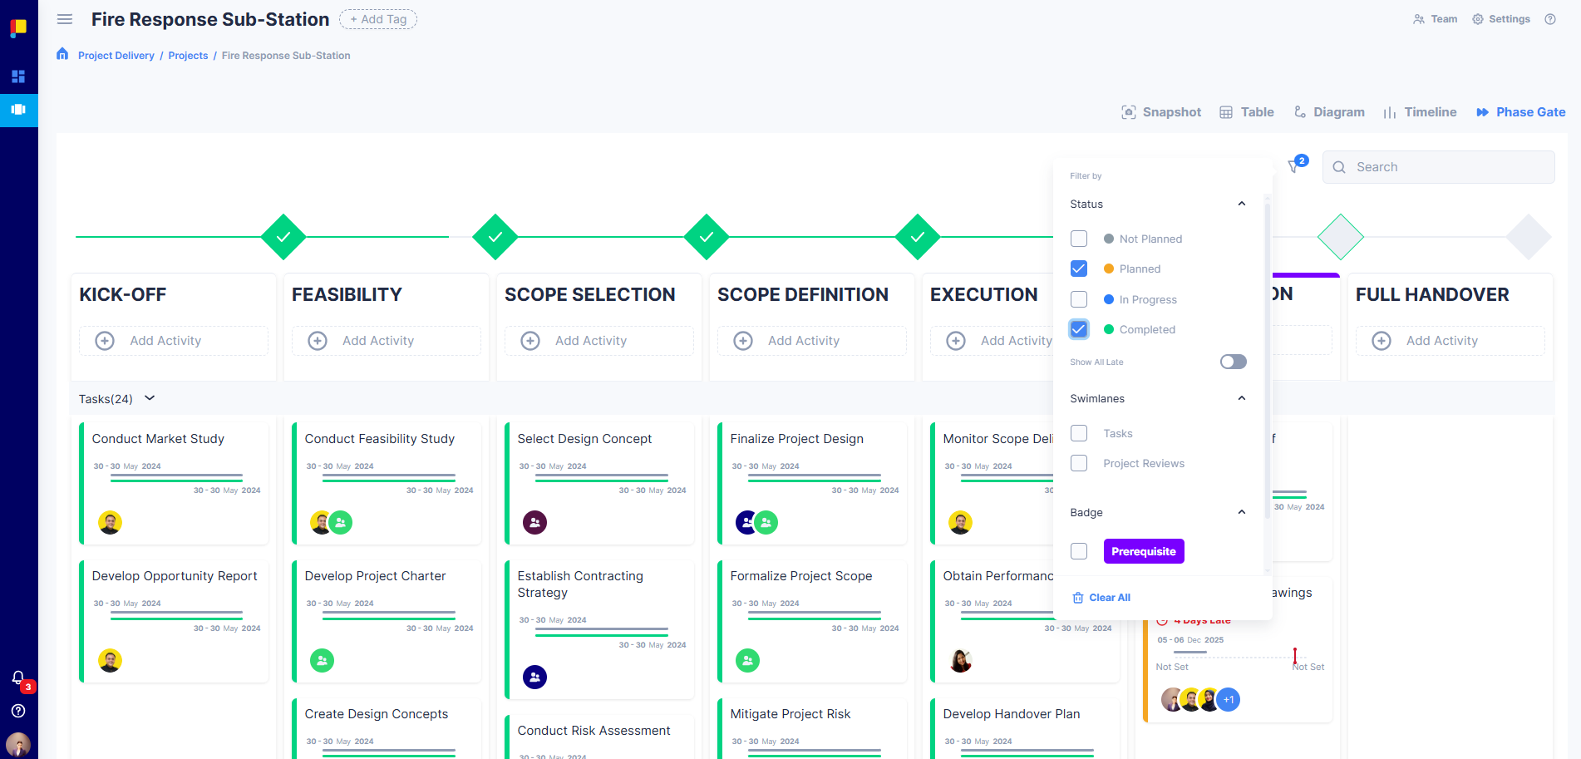Screen dimensions: 1581x759
Task: Click progress bar on Conduct Feasibility Study
Action: point(389,478)
